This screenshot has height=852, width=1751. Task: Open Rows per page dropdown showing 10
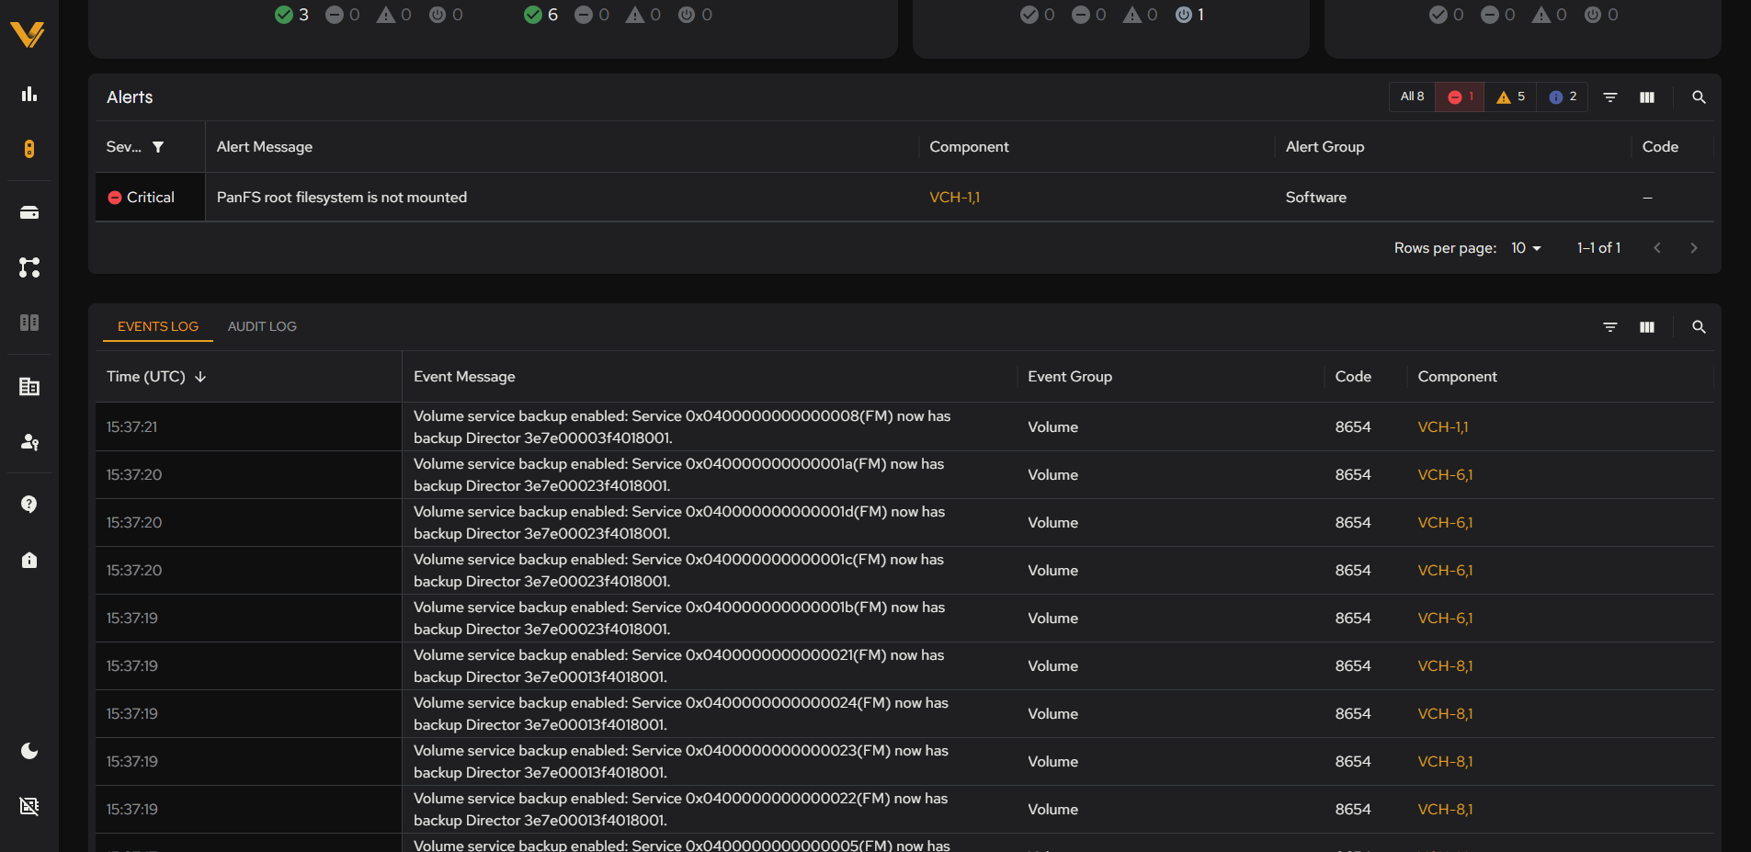tap(1526, 248)
